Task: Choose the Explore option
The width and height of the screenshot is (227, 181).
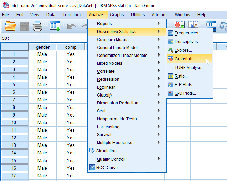Action: click(183, 50)
